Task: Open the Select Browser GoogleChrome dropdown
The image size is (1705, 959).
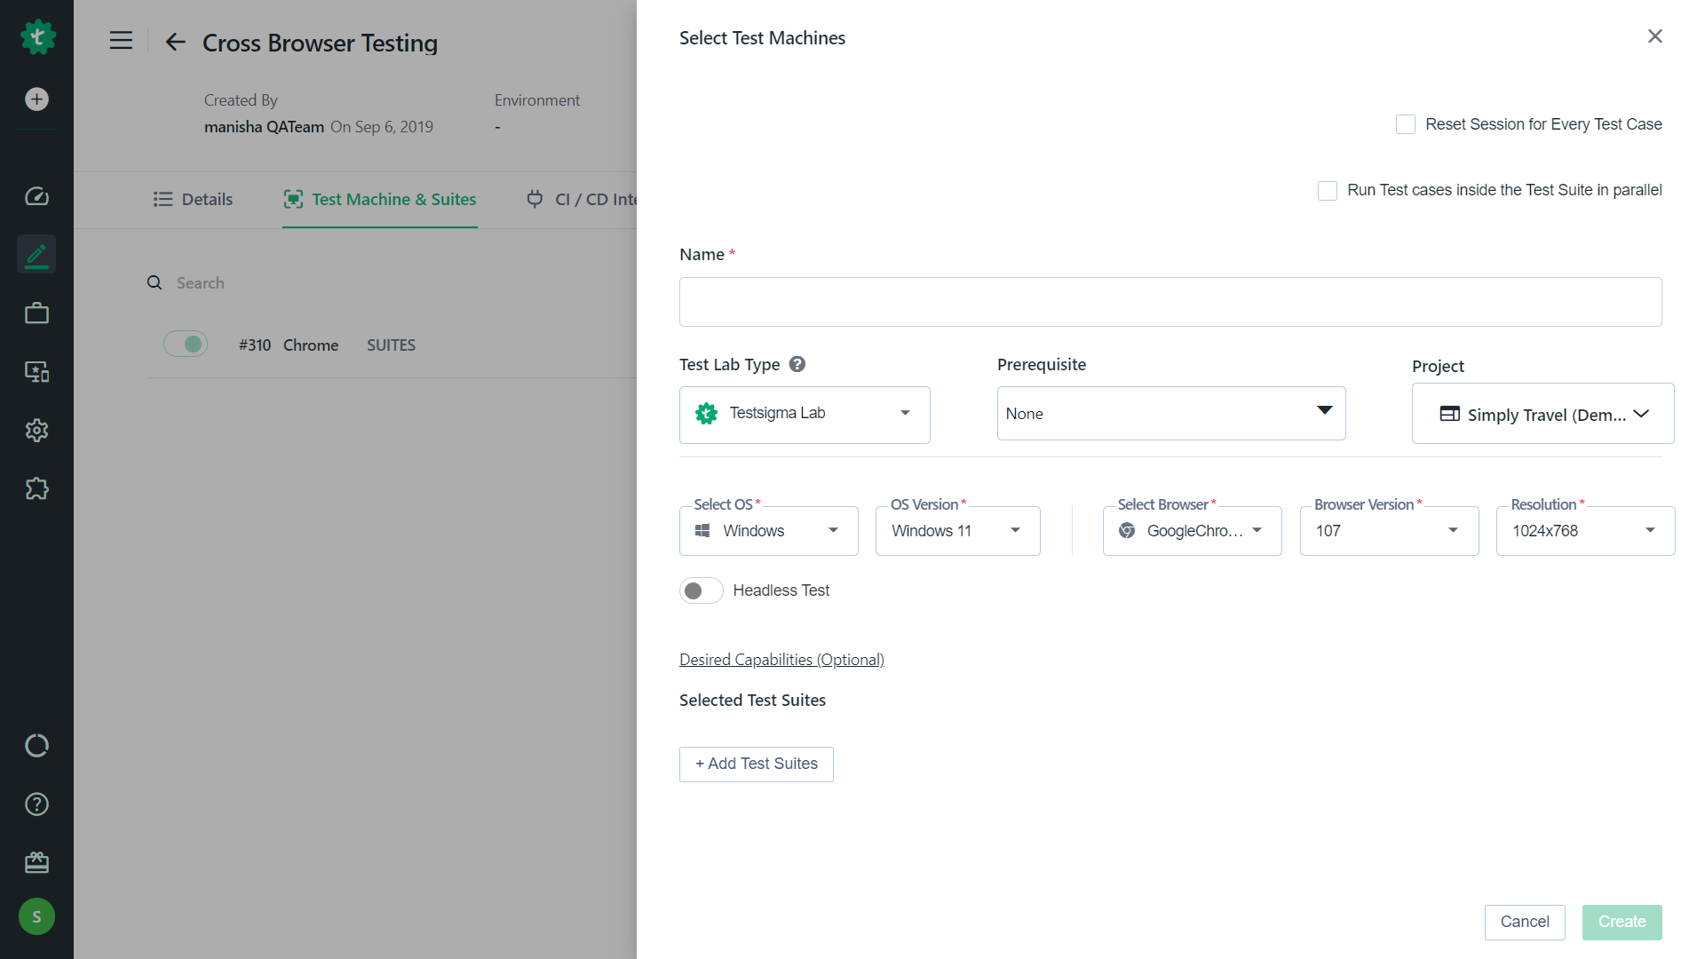Action: [1193, 531]
